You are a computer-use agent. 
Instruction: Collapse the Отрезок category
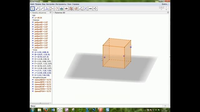(x=31, y=20)
